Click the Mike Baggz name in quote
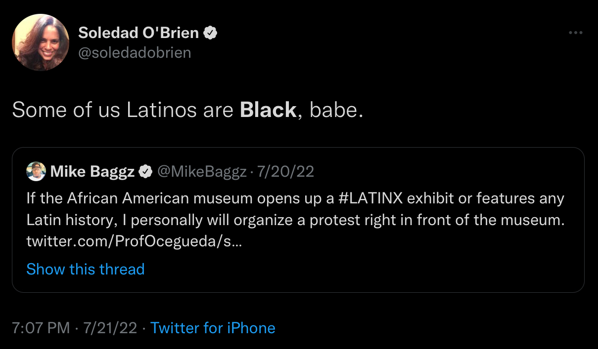 coord(92,171)
